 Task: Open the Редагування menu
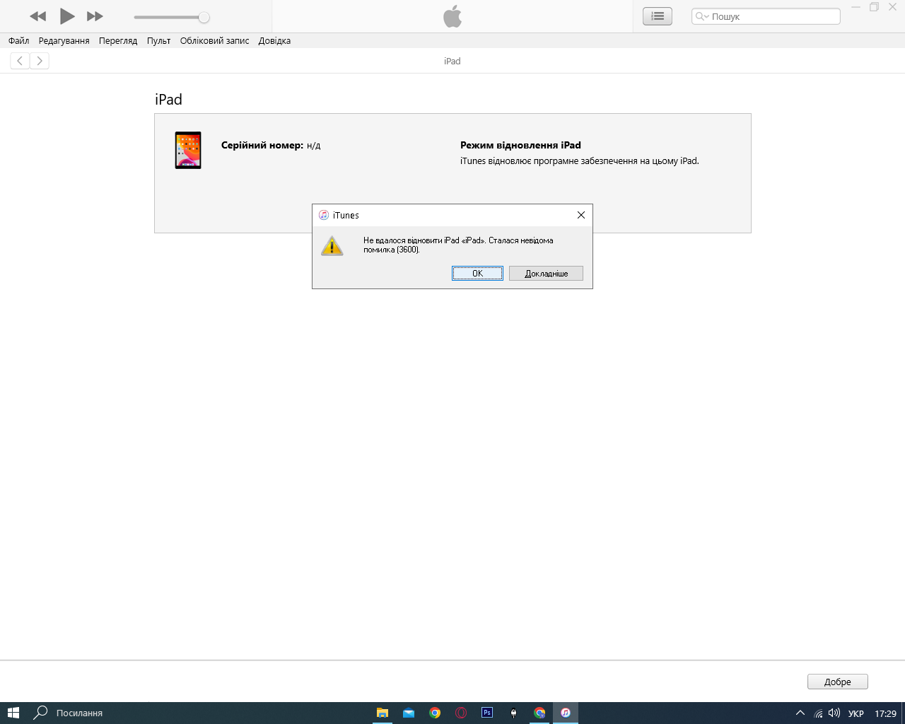pos(64,40)
